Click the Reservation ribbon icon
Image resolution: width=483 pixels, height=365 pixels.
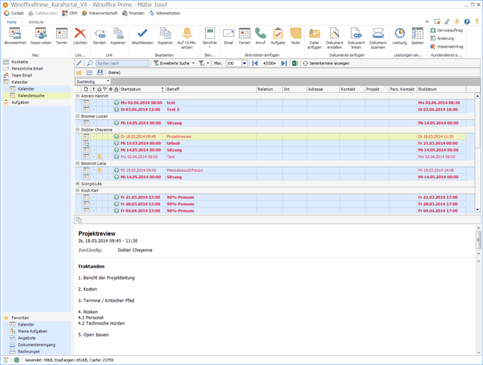click(40, 36)
